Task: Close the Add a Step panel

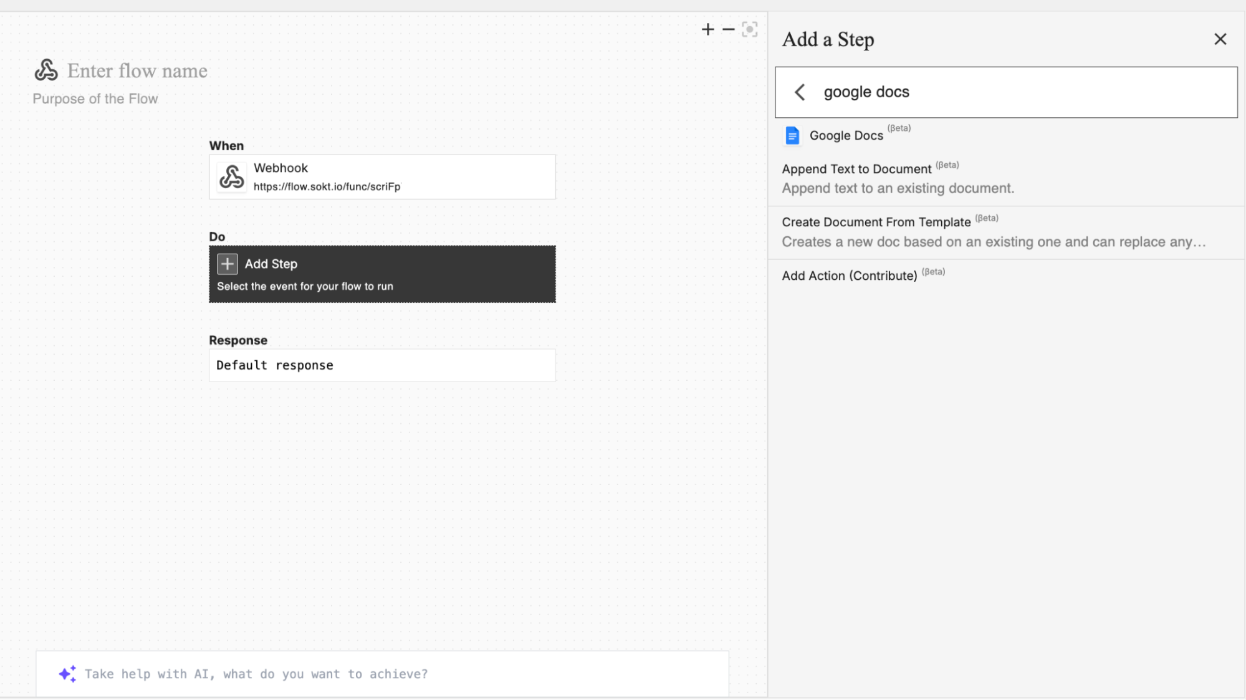Action: pos(1220,39)
